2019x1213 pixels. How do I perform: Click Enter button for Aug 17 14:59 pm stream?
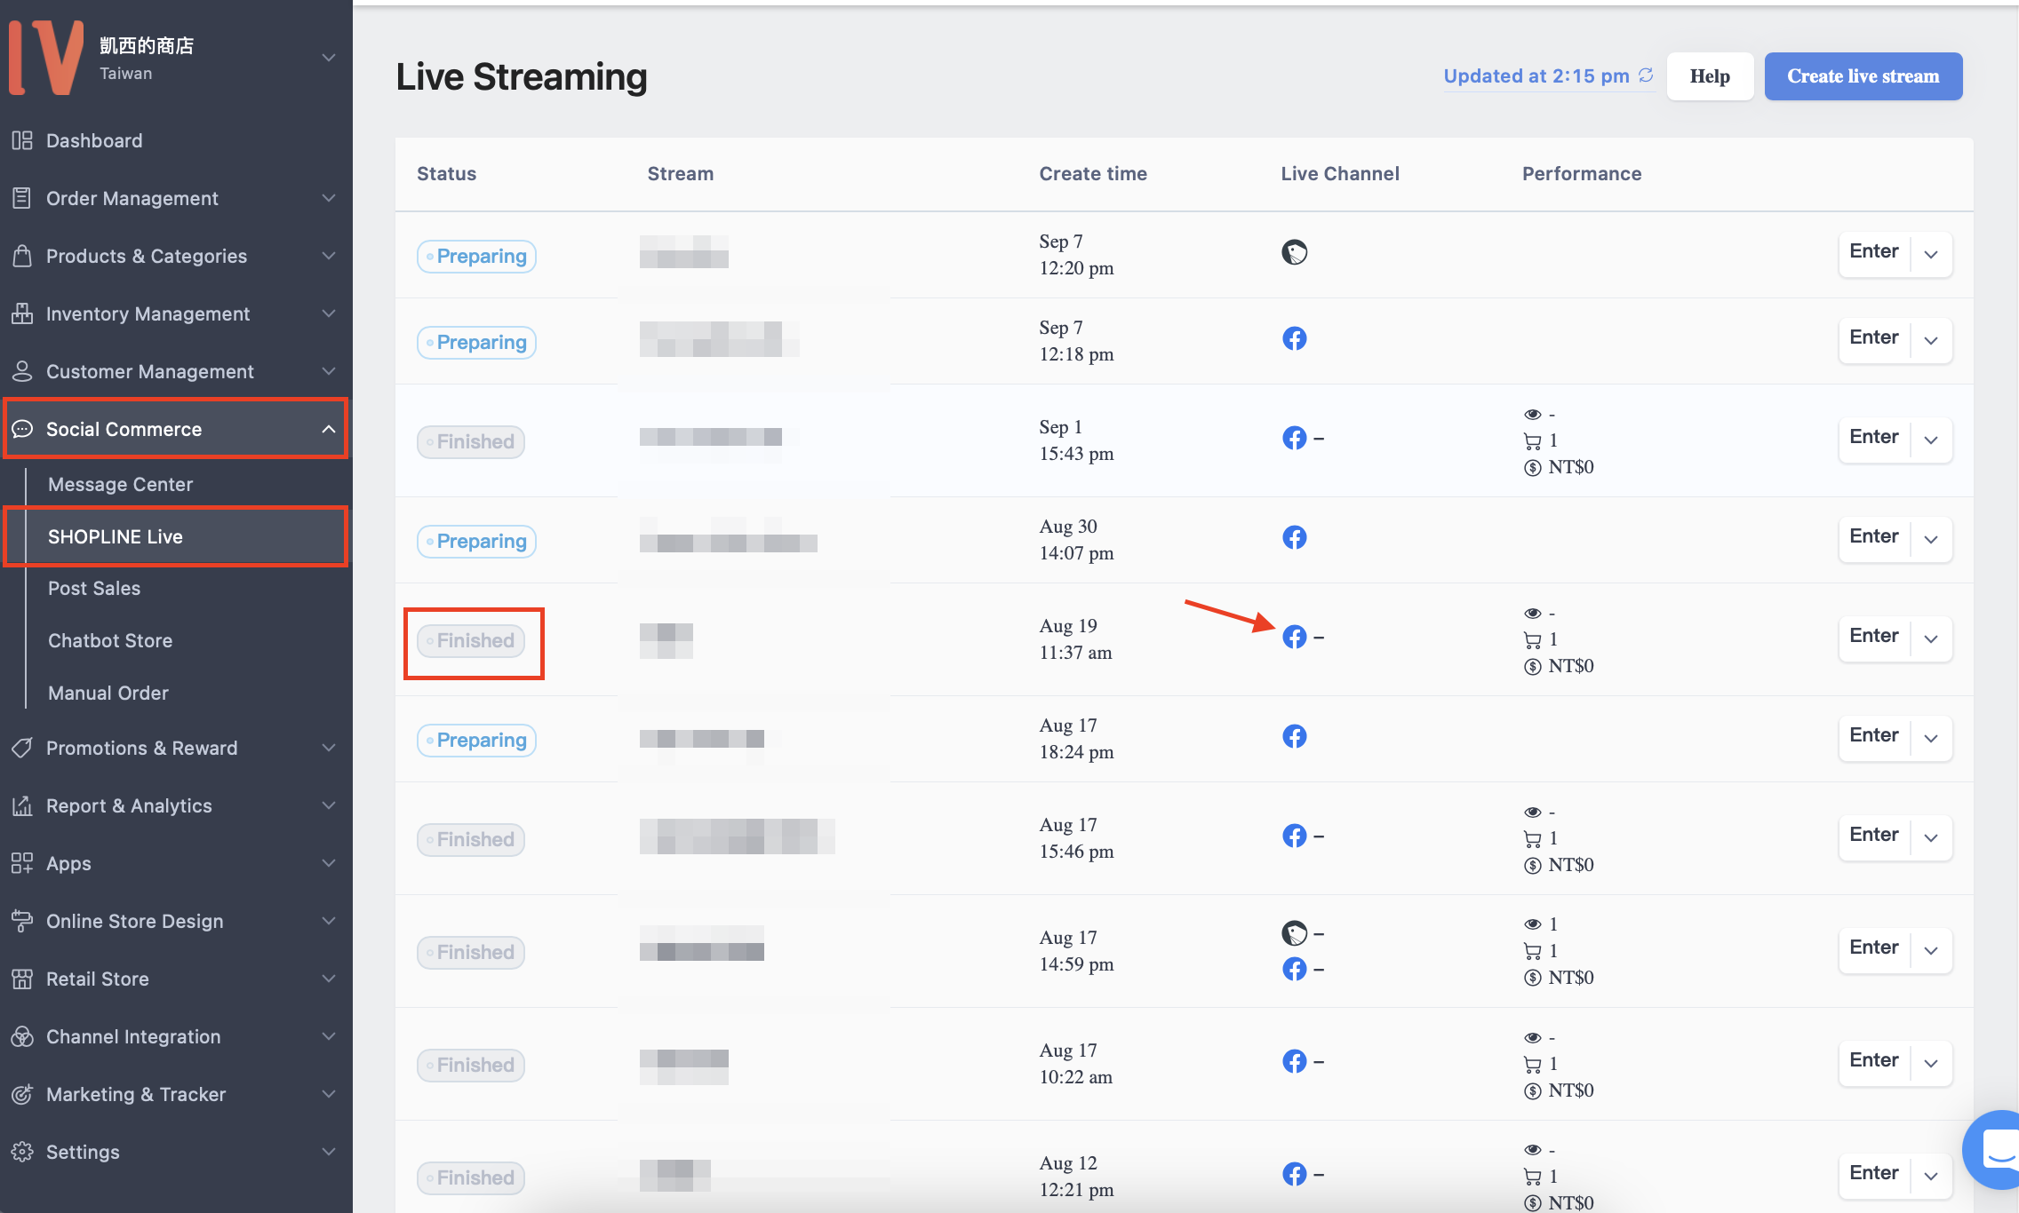[1874, 947]
